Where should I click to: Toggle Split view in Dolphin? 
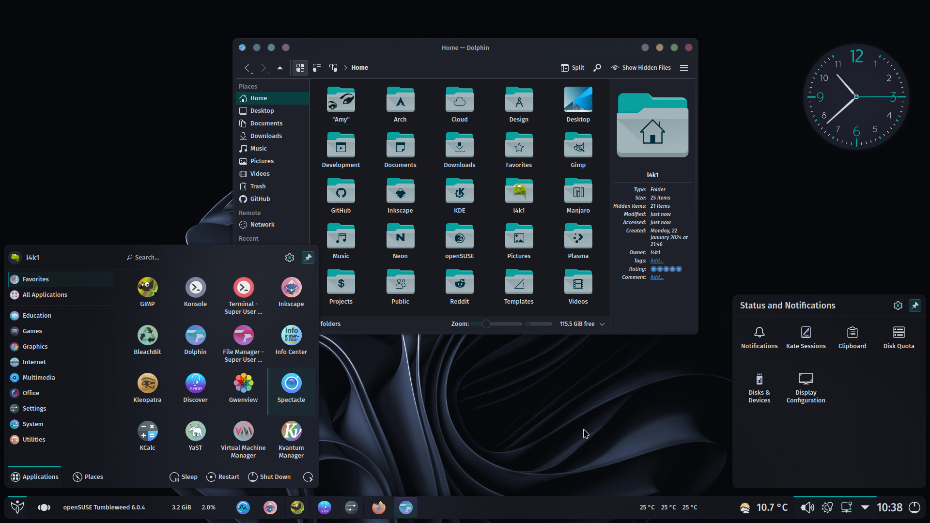coord(573,68)
